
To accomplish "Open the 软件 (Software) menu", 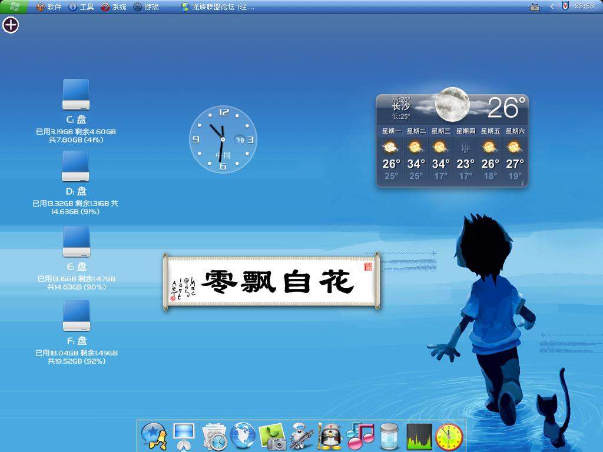I will [x=48, y=7].
